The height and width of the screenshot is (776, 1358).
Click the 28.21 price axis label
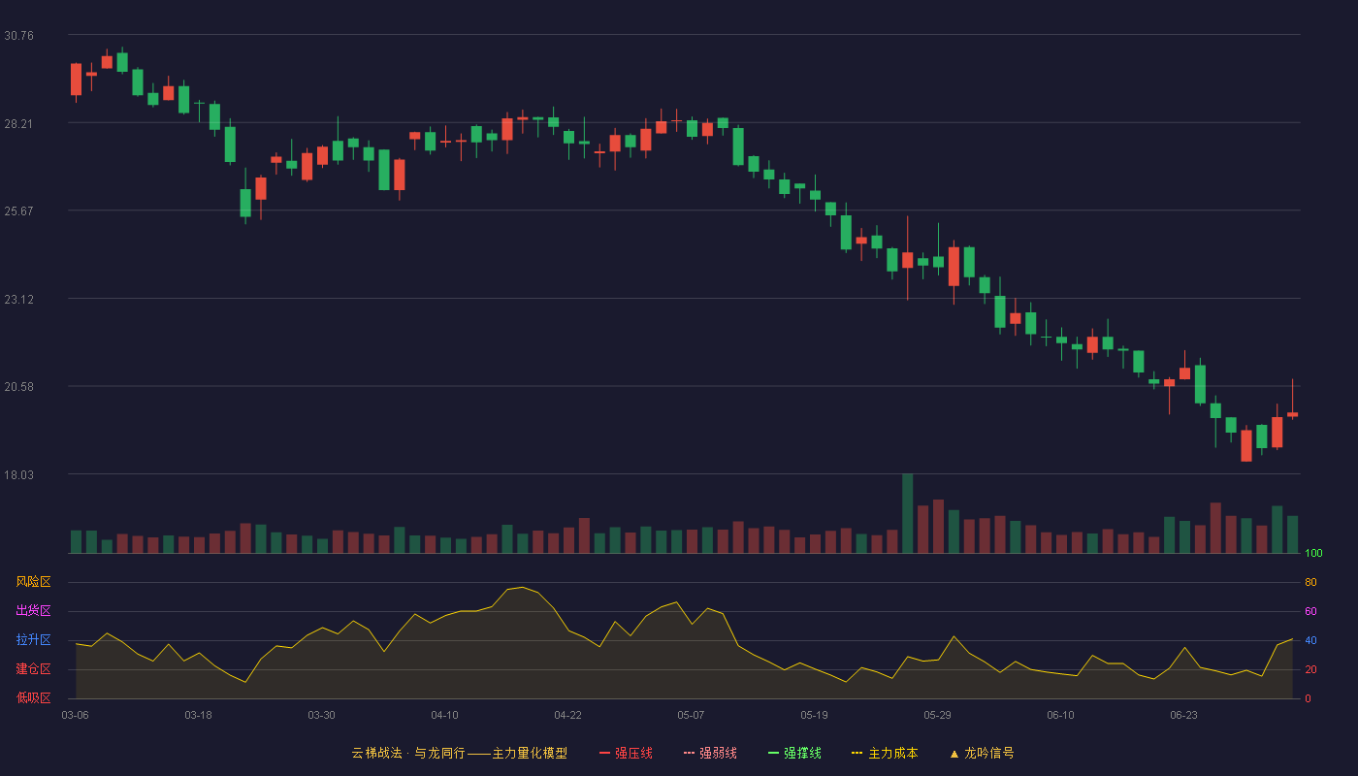pyautogui.click(x=18, y=123)
